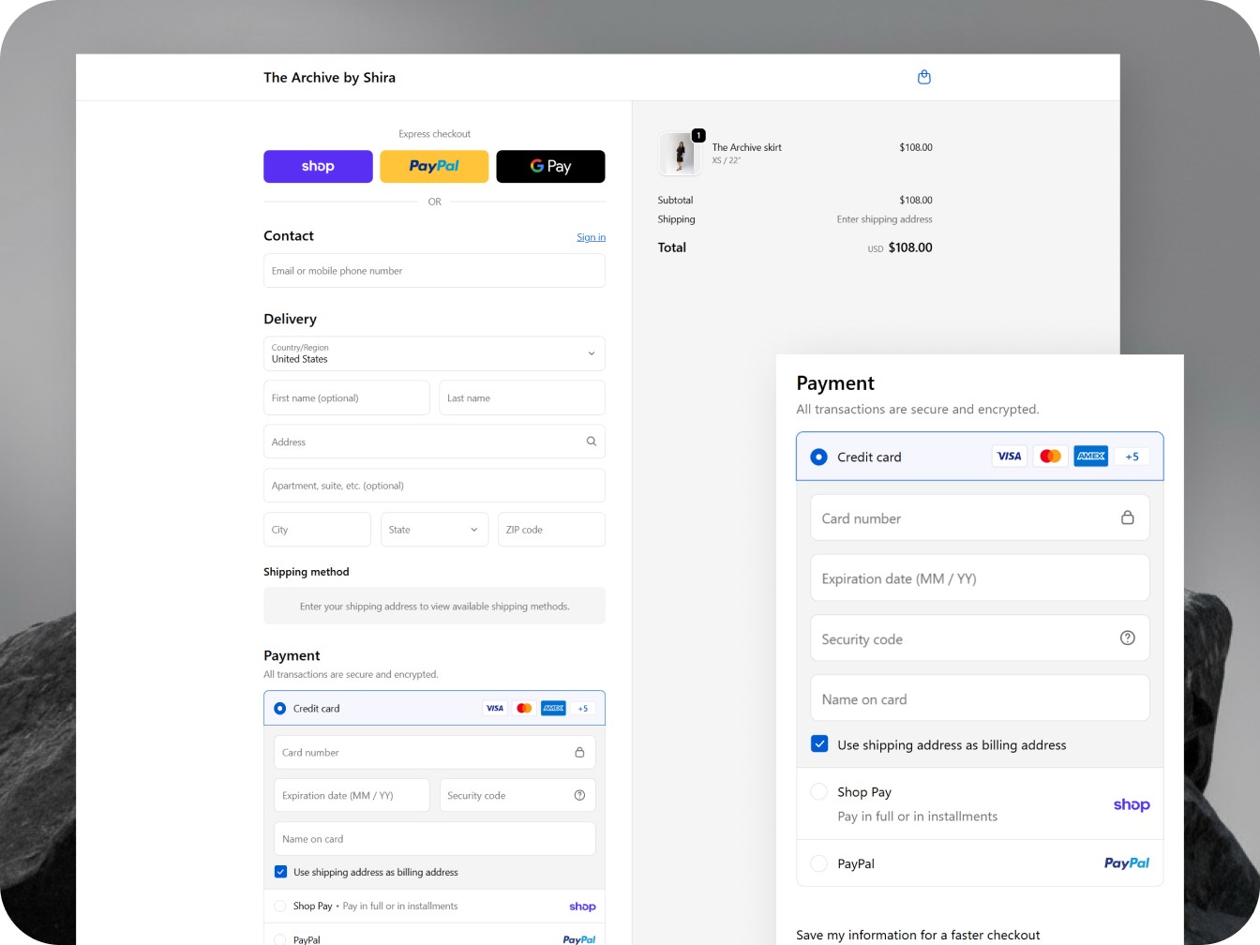
Task: Click the shipping methods placeholder message
Action: [434, 607]
